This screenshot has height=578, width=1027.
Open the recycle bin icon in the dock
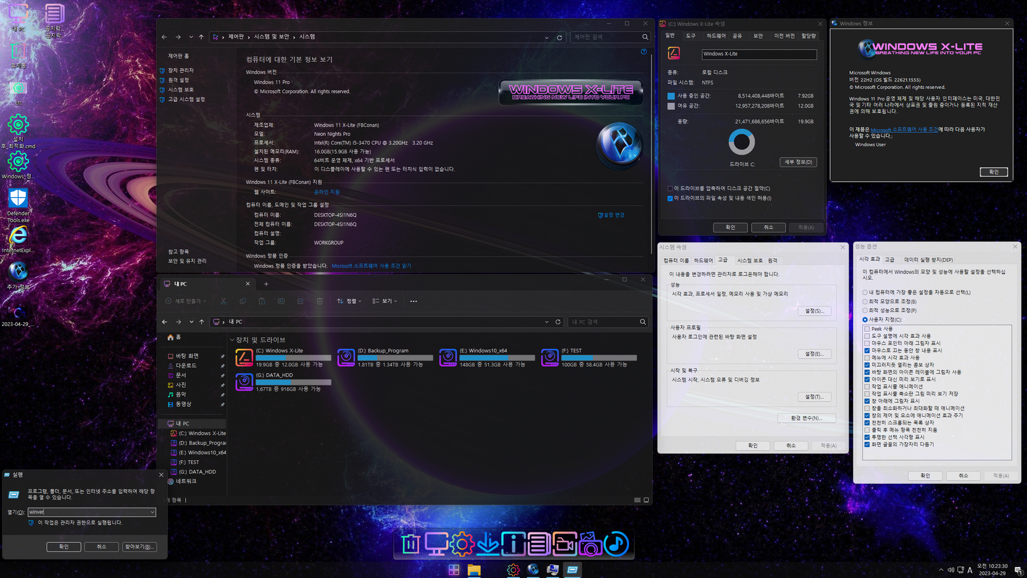[x=410, y=544]
